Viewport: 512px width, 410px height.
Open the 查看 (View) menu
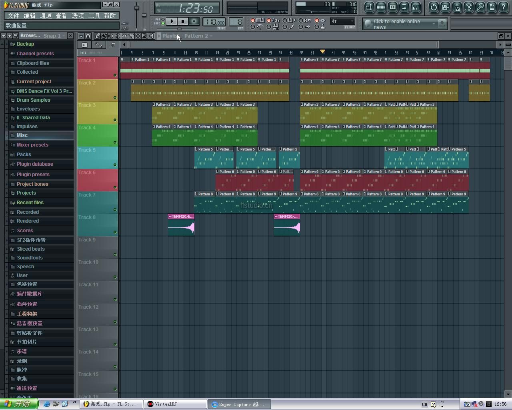(62, 16)
